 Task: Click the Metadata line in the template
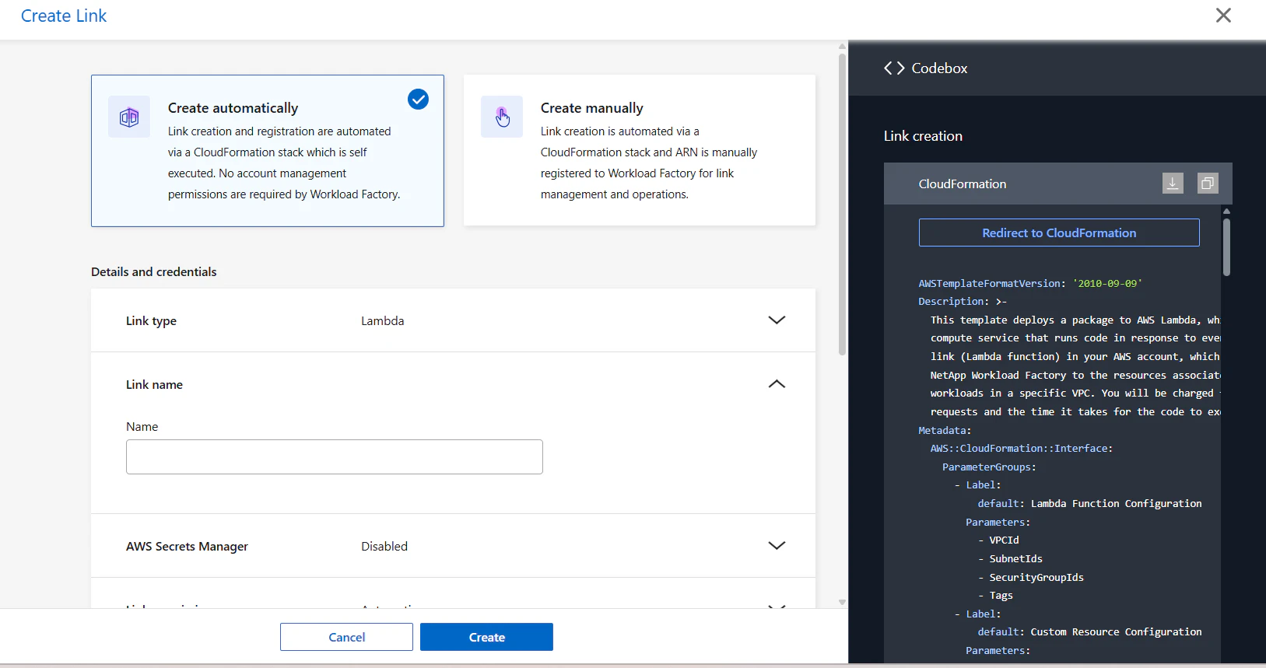945,431
